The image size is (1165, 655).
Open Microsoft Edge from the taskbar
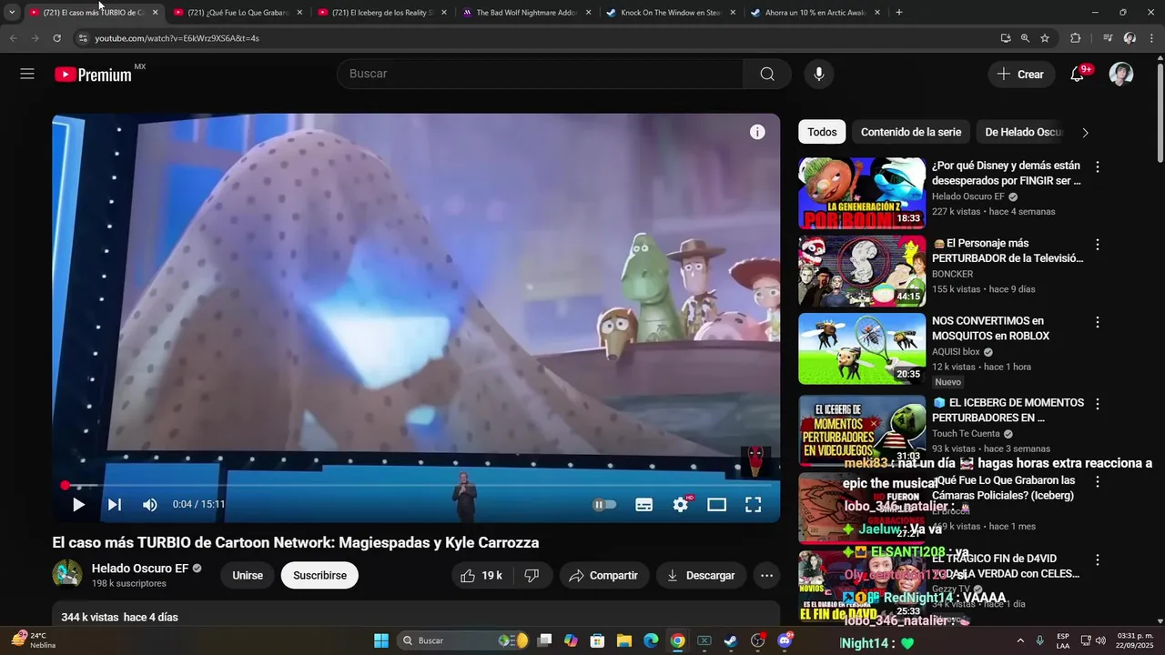pyautogui.click(x=651, y=640)
